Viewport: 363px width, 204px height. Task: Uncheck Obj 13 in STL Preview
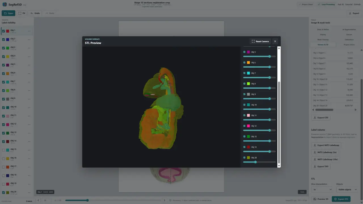[244, 136]
